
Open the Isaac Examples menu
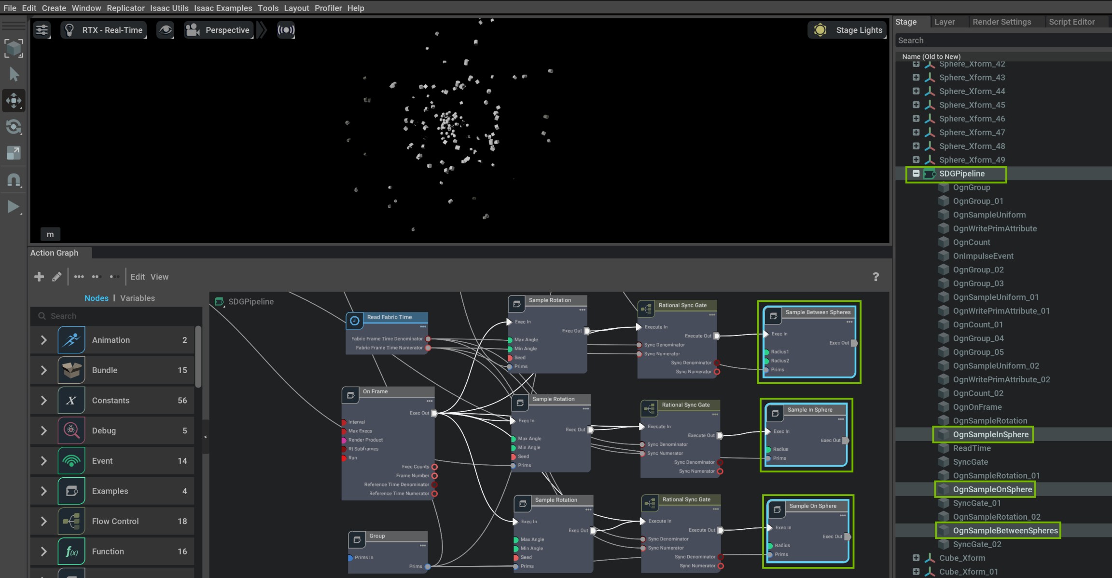[x=223, y=8]
